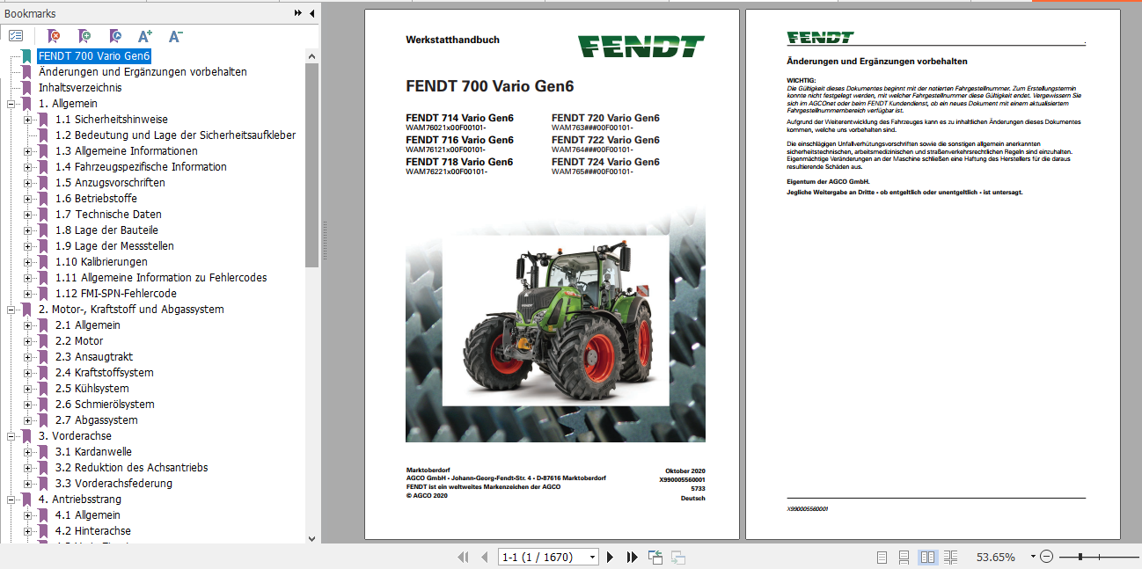Switch to two-page facing view
Image resolution: width=1142 pixels, height=569 pixels.
point(927,557)
